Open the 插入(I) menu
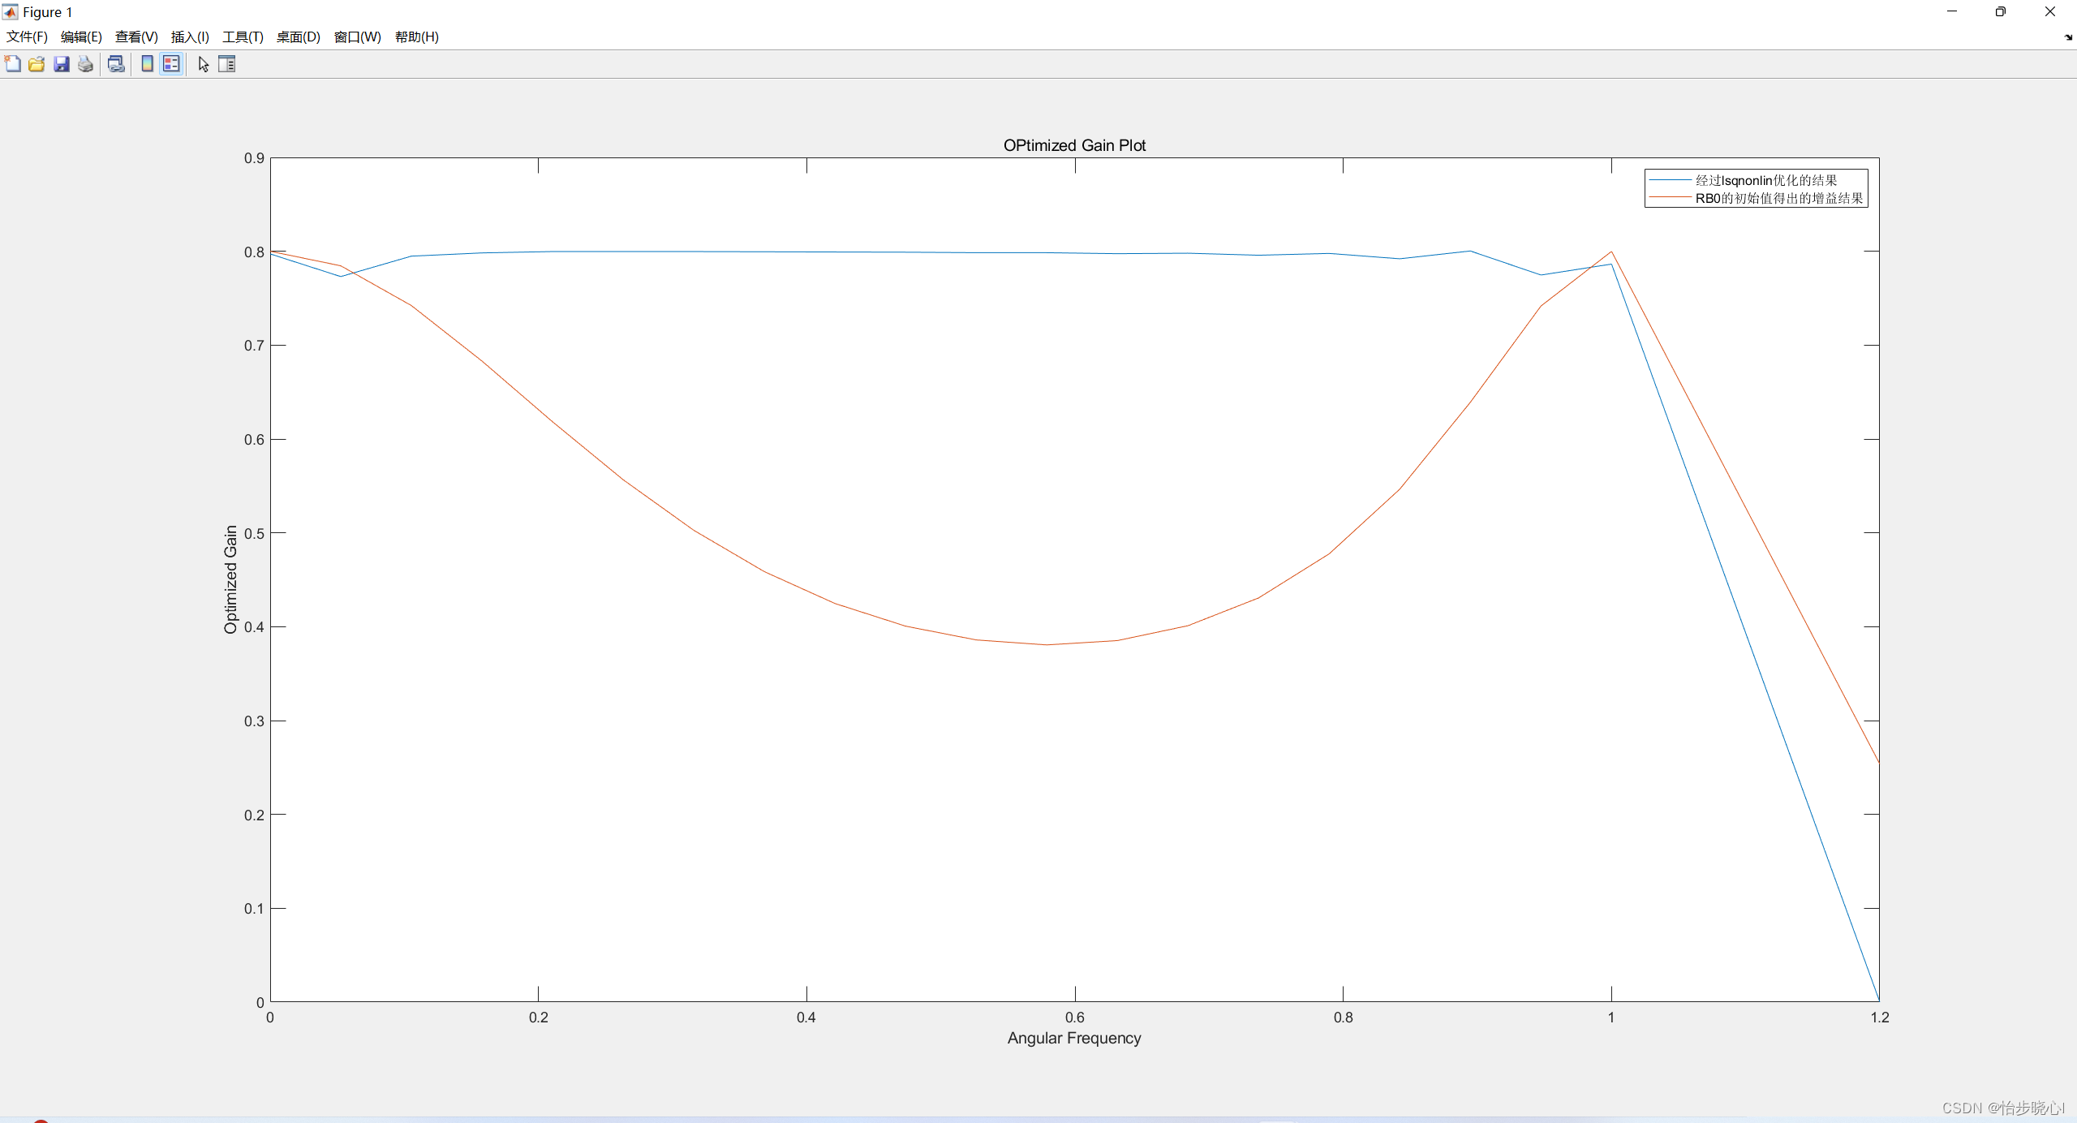The image size is (2077, 1123). pos(190,37)
